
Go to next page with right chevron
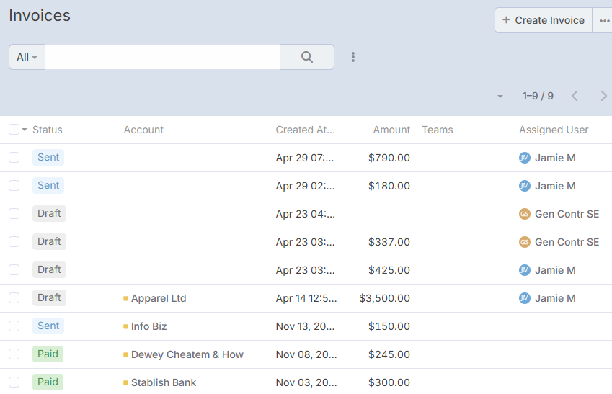tap(603, 96)
